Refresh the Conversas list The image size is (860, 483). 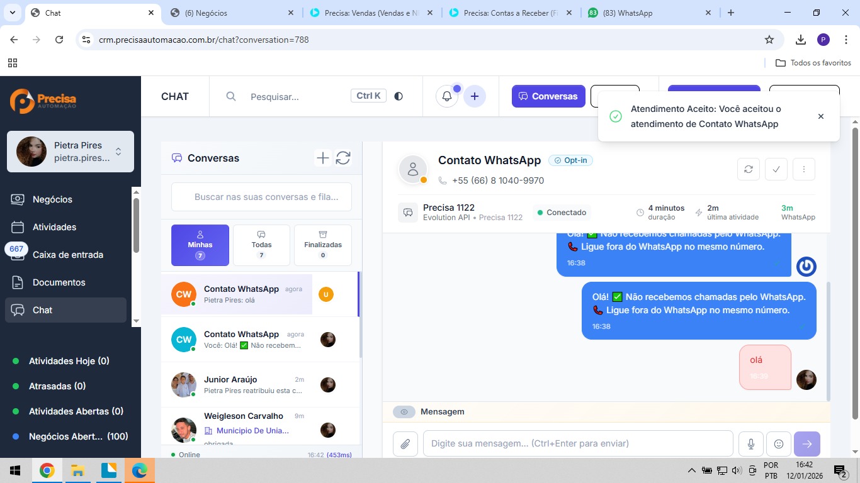[343, 158]
